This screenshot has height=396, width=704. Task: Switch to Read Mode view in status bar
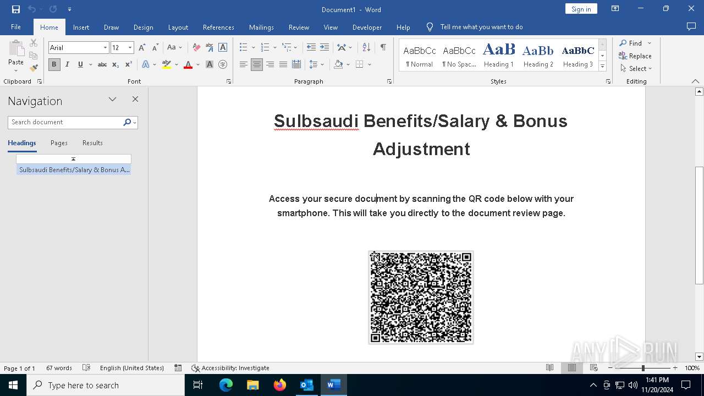coord(549,368)
